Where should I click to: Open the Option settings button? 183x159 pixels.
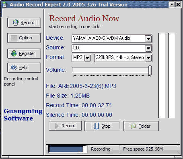[x=24, y=38]
